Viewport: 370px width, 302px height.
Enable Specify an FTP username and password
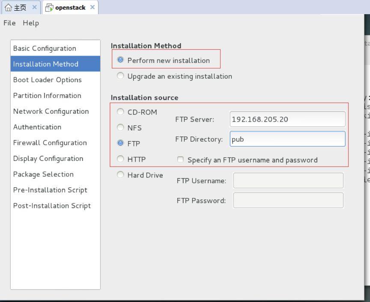(180, 160)
